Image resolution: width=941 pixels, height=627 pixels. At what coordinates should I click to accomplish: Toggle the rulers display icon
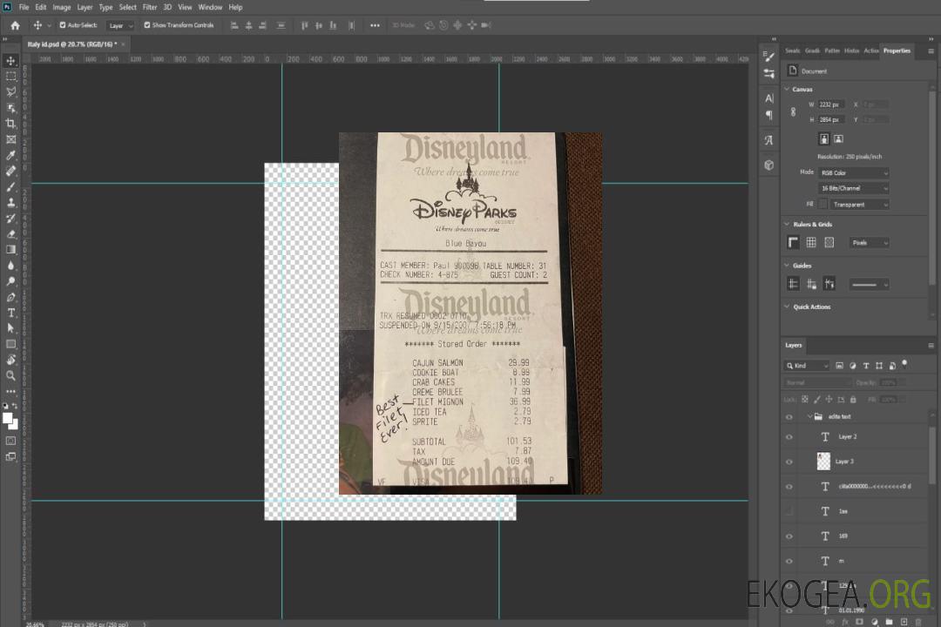[x=794, y=242]
